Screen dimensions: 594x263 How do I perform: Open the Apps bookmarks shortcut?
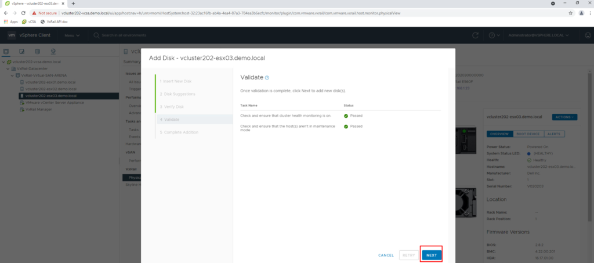pos(10,21)
